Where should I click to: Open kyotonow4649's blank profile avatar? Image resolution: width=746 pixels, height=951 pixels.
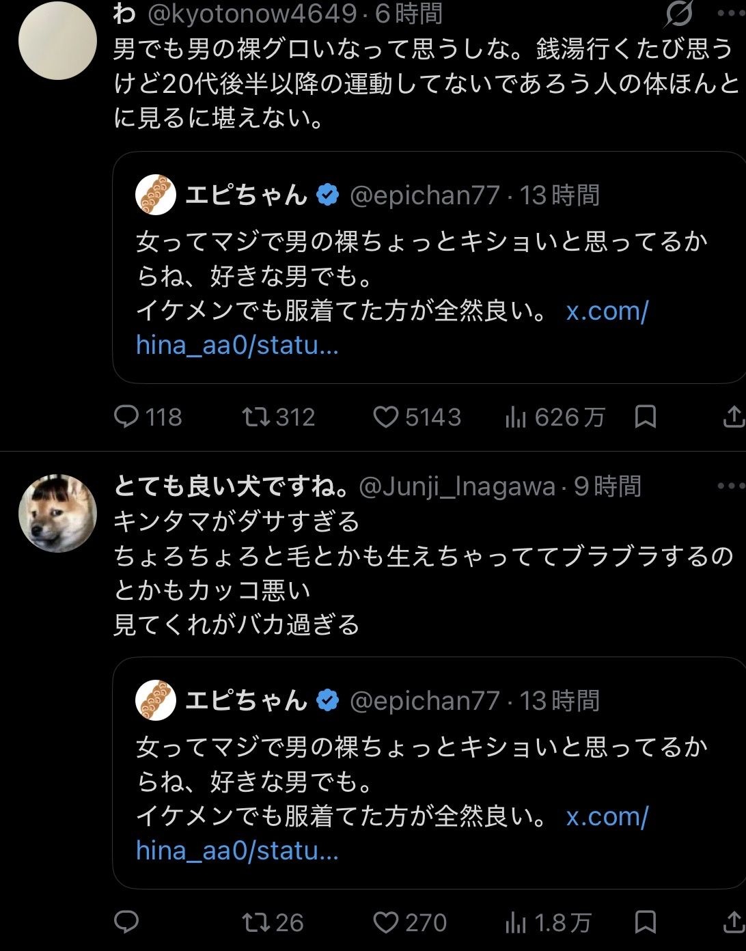tap(57, 41)
